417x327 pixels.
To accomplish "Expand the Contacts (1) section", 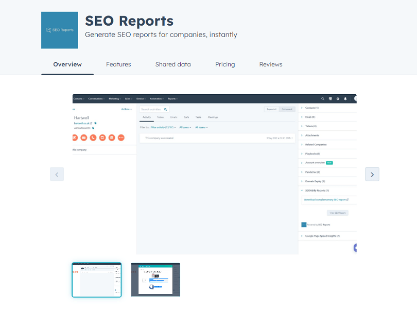I will tap(328, 108).
